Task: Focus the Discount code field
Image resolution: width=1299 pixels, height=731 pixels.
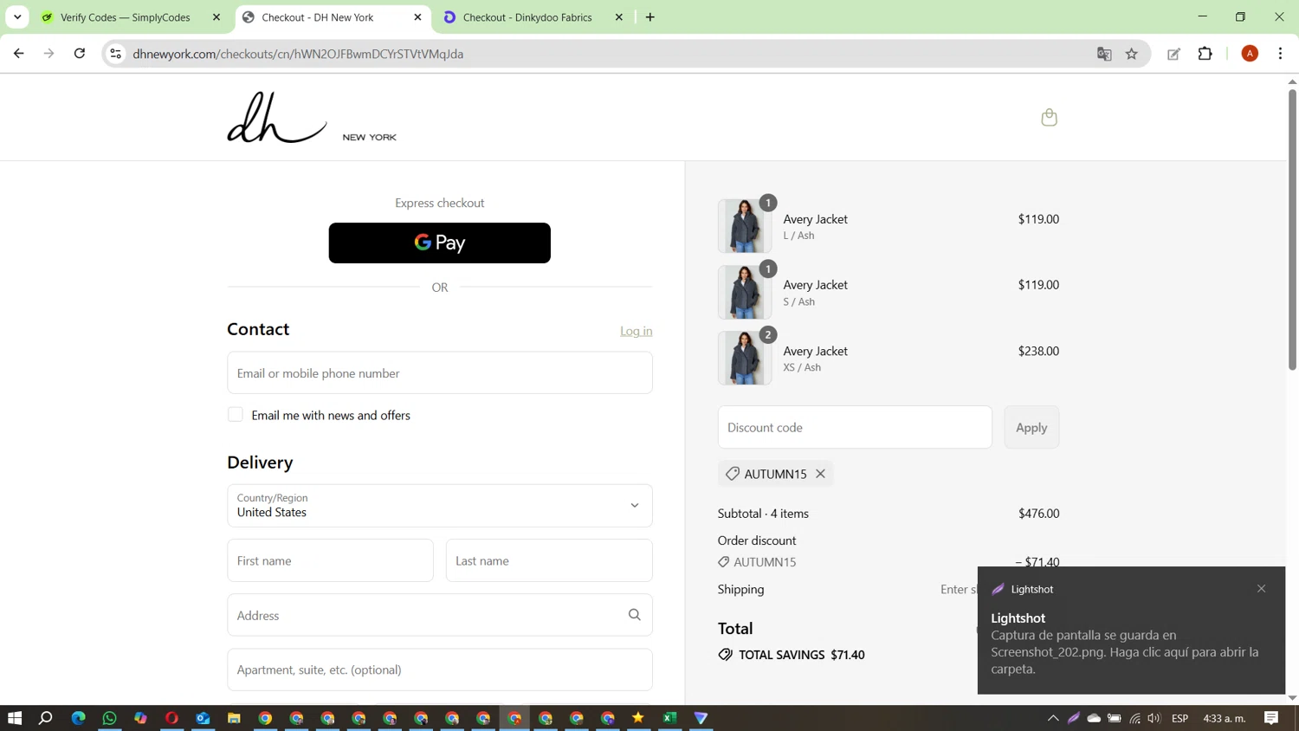Action: [855, 427]
